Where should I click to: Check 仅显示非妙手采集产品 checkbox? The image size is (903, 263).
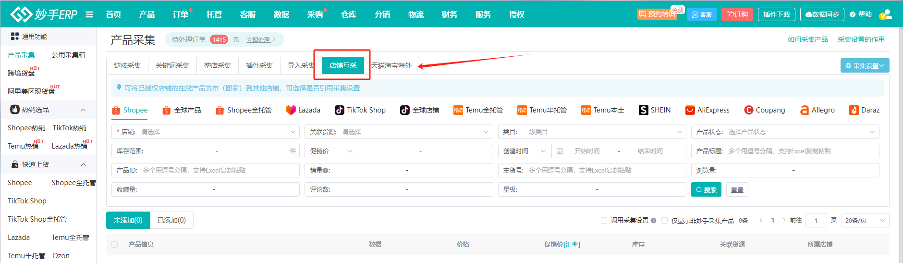pos(664,220)
